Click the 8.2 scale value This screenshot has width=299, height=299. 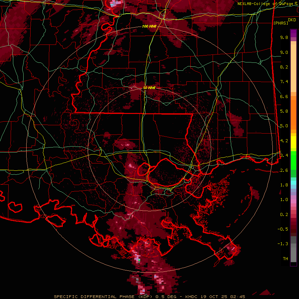click(284, 67)
